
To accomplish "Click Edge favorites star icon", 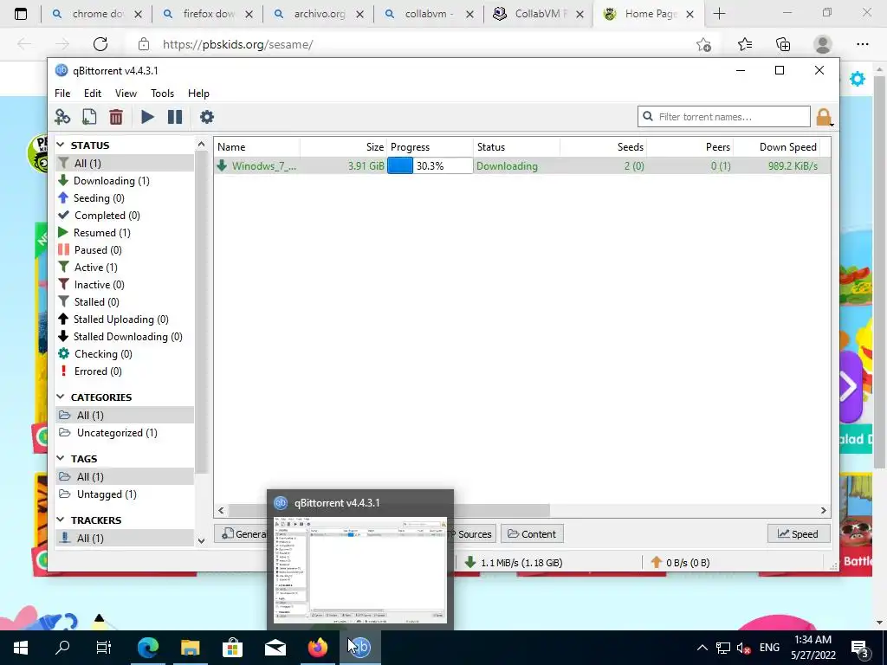I will point(745,44).
